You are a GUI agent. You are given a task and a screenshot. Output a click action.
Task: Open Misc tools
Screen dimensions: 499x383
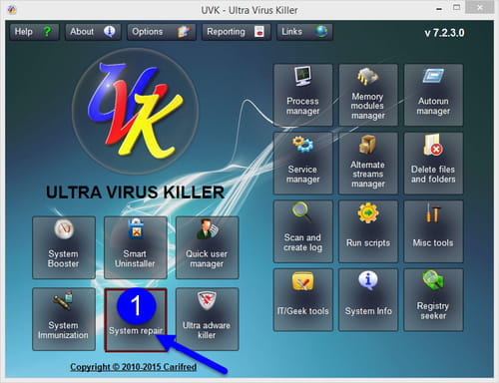point(433,231)
